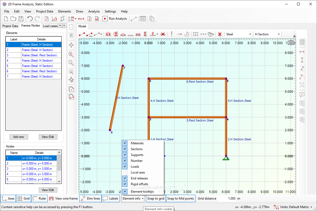The width and height of the screenshot is (317, 211).
Task: Expand the model toolbar overflow arrow
Action: 295,36
